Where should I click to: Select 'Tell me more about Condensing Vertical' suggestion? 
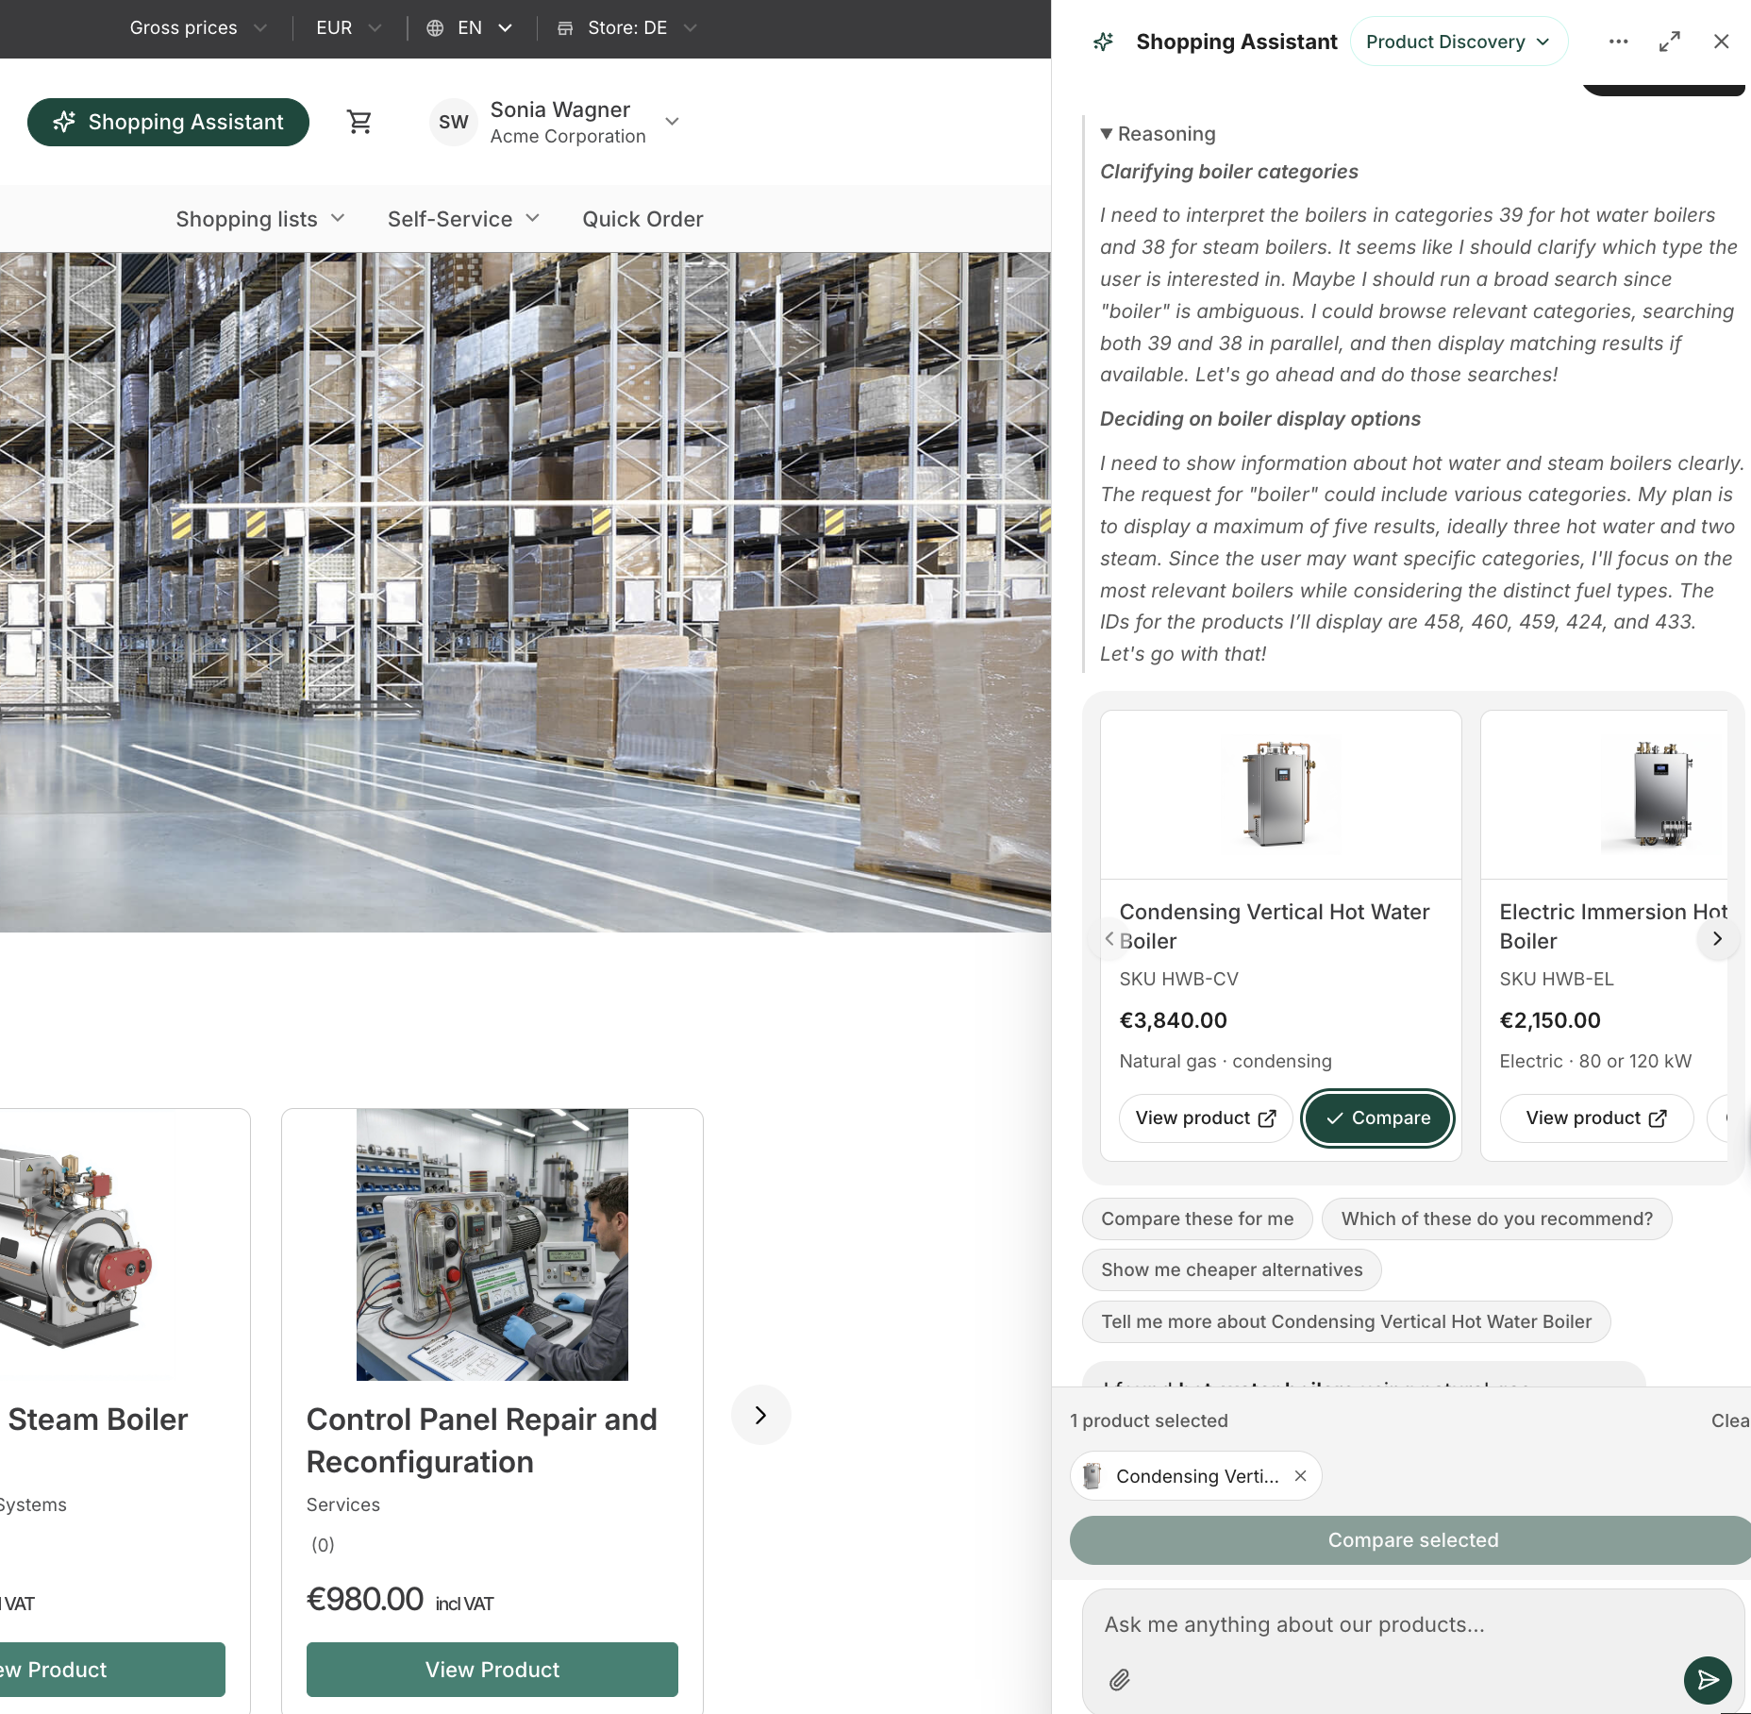click(1346, 1322)
